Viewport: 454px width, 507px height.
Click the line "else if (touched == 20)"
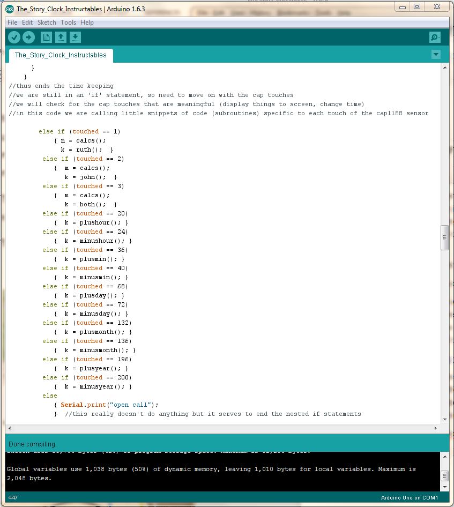tap(85, 213)
